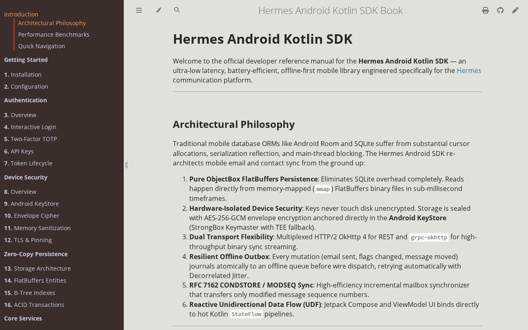Open Token Lifecycle chapter
Viewport: 528px width, 330px height.
coord(28,163)
